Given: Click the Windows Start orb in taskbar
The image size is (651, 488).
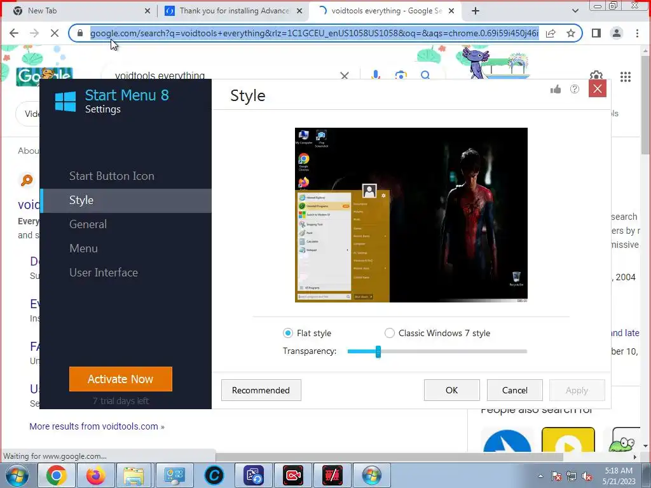Looking at the screenshot, I should click(x=17, y=475).
